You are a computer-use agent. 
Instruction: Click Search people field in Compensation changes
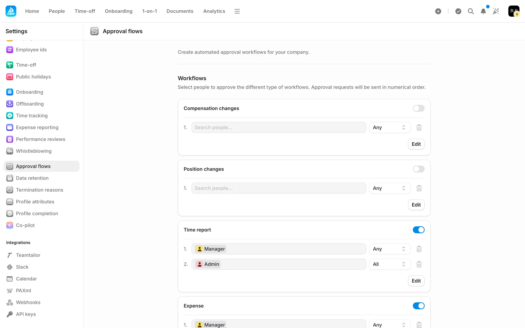(278, 127)
